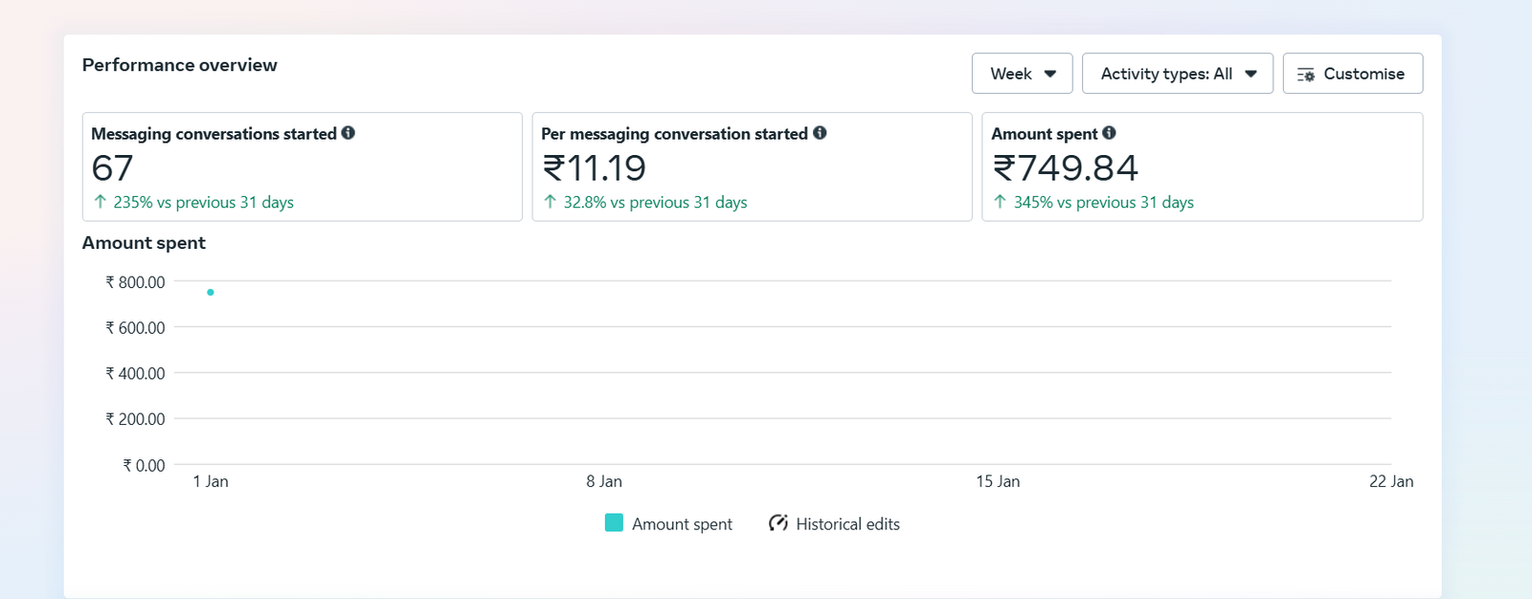Select the Amount spent ₹749.84 card

[x=1202, y=167]
